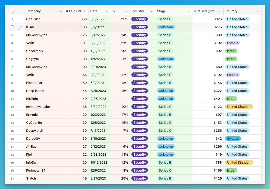Click the $19 raised value for Pipl
This screenshot has height=189, width=270.
tap(219, 154)
